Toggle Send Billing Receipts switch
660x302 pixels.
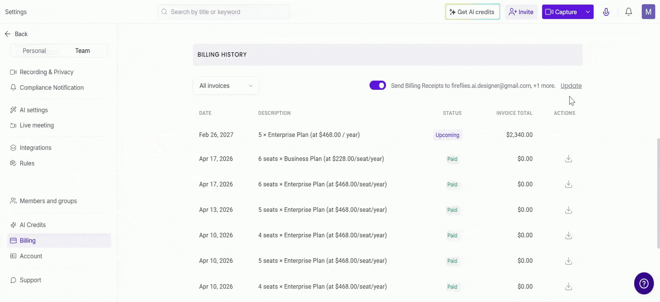pyautogui.click(x=378, y=85)
